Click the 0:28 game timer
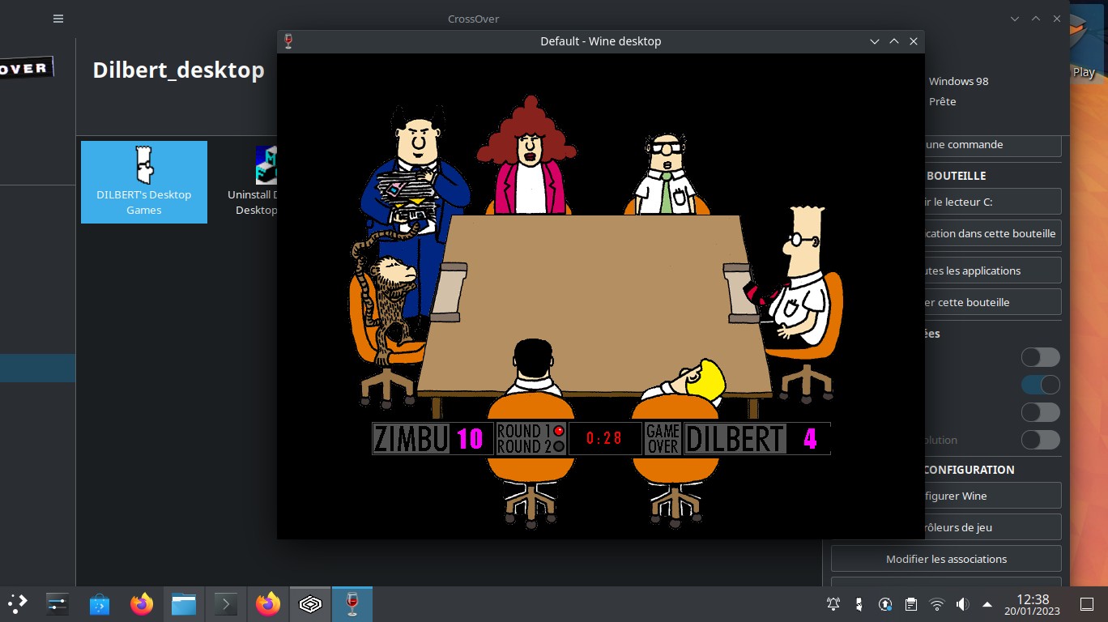Image resolution: width=1108 pixels, height=622 pixels. (x=604, y=438)
